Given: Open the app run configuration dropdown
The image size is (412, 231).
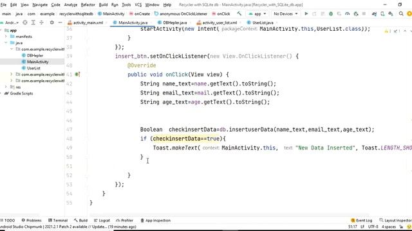Looking at the screenshot, I should [257, 13].
